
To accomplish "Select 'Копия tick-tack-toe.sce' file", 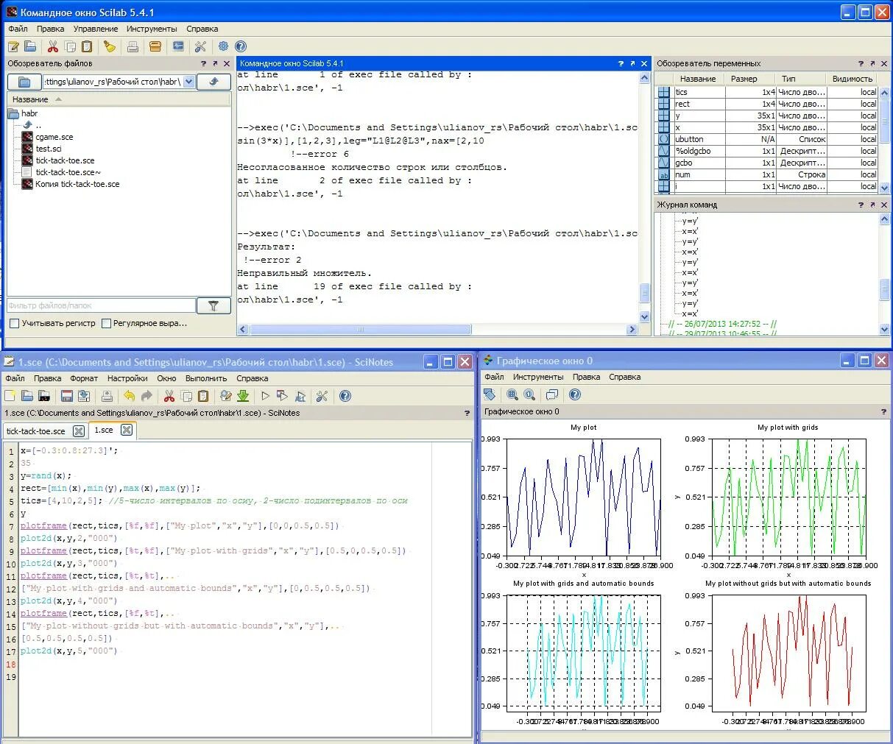I will 77,184.
